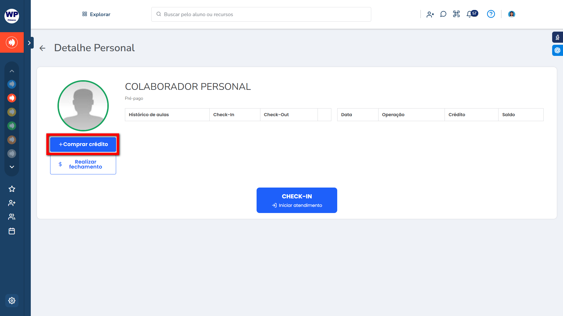Click the Comprar crédito button
The width and height of the screenshot is (563, 316).
pos(83,144)
